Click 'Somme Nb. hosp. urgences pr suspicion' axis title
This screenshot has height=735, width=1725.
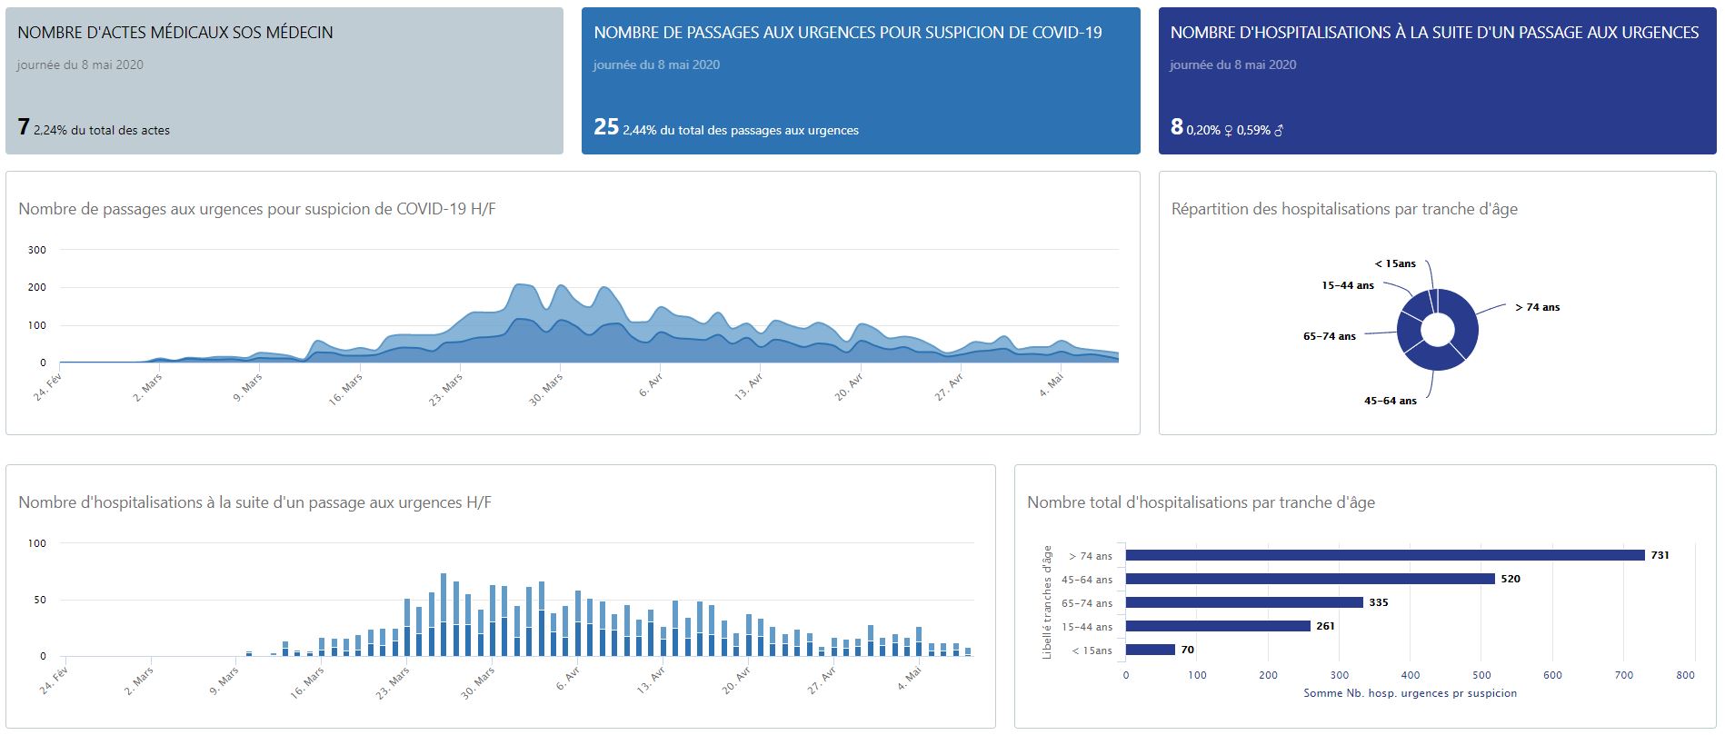coord(1410,693)
